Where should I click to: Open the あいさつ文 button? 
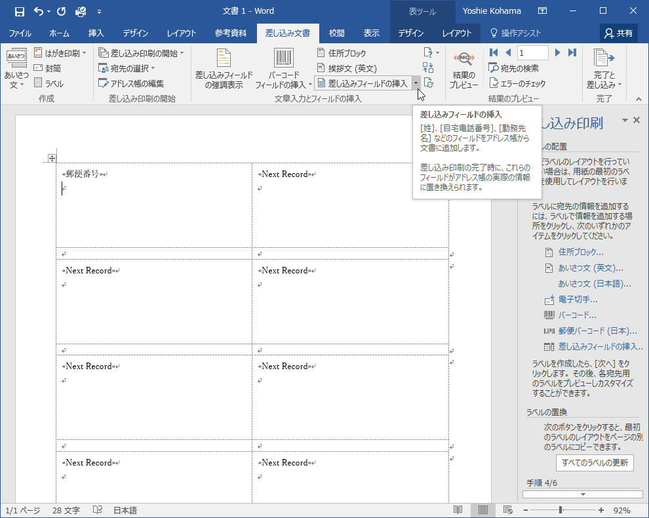point(16,68)
